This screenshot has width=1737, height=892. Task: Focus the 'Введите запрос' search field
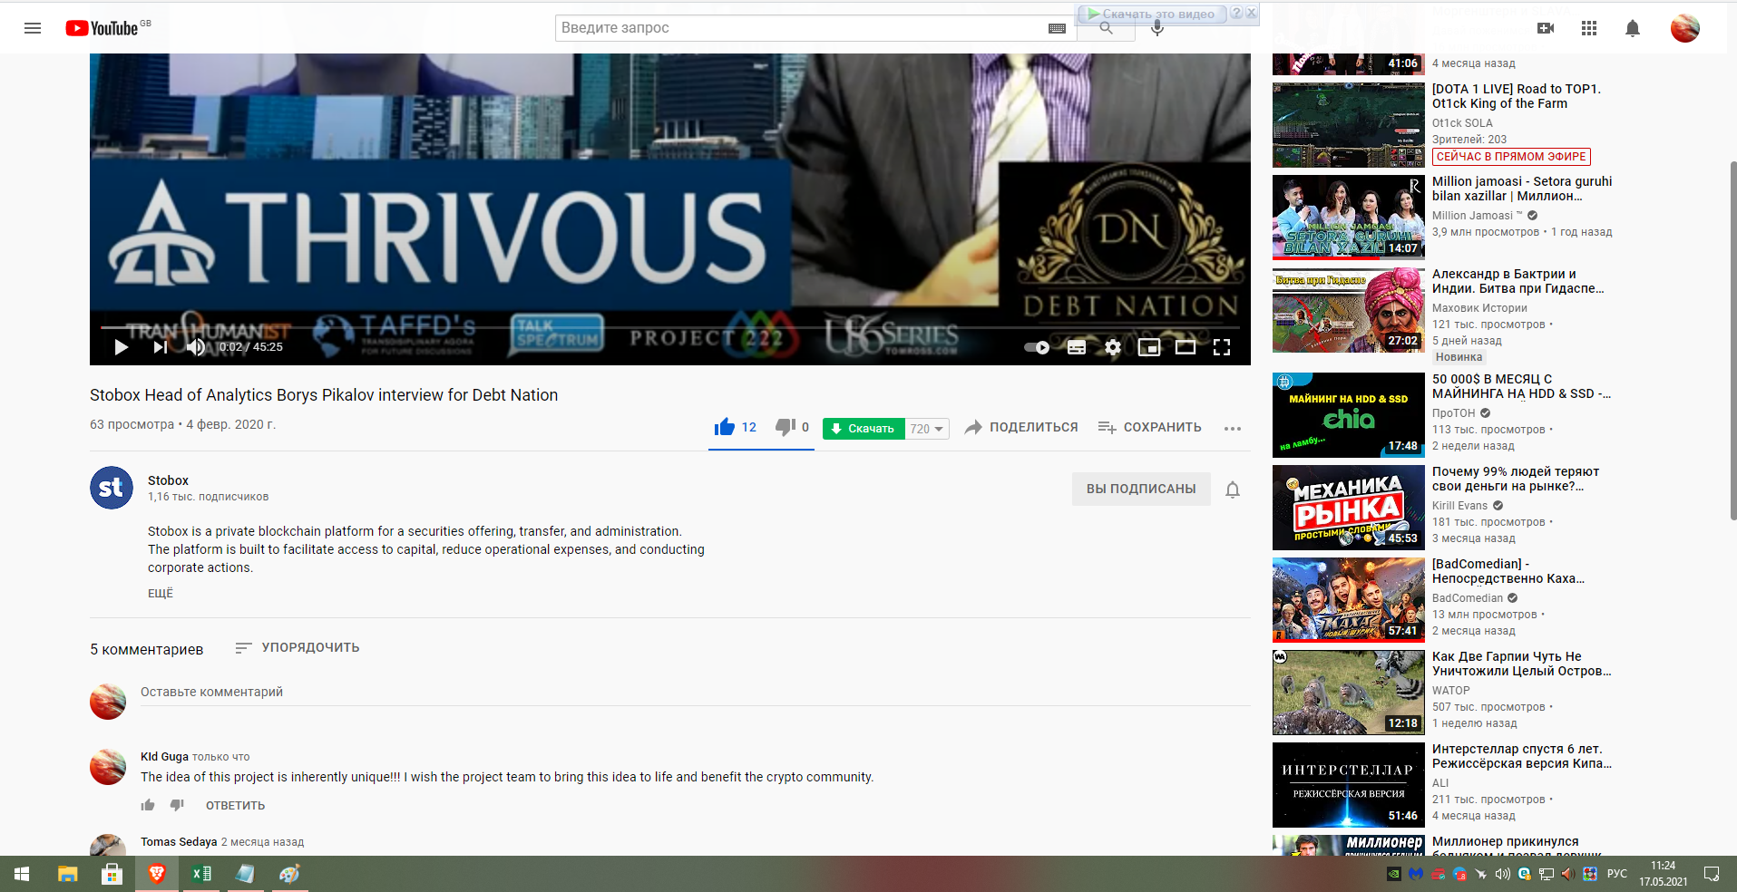point(800,28)
